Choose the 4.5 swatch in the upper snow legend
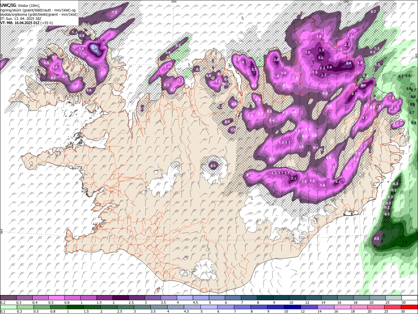This screenshot has height=314, width=418. point(201,298)
